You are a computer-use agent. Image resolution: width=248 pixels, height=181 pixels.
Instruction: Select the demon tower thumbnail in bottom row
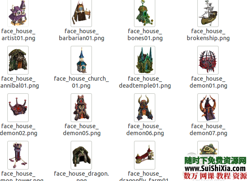click(x=18, y=155)
